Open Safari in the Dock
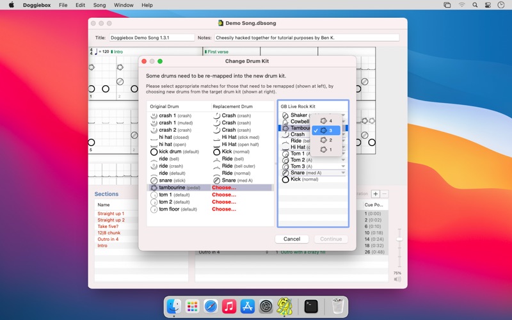This screenshot has width=512, height=320. [x=211, y=307]
